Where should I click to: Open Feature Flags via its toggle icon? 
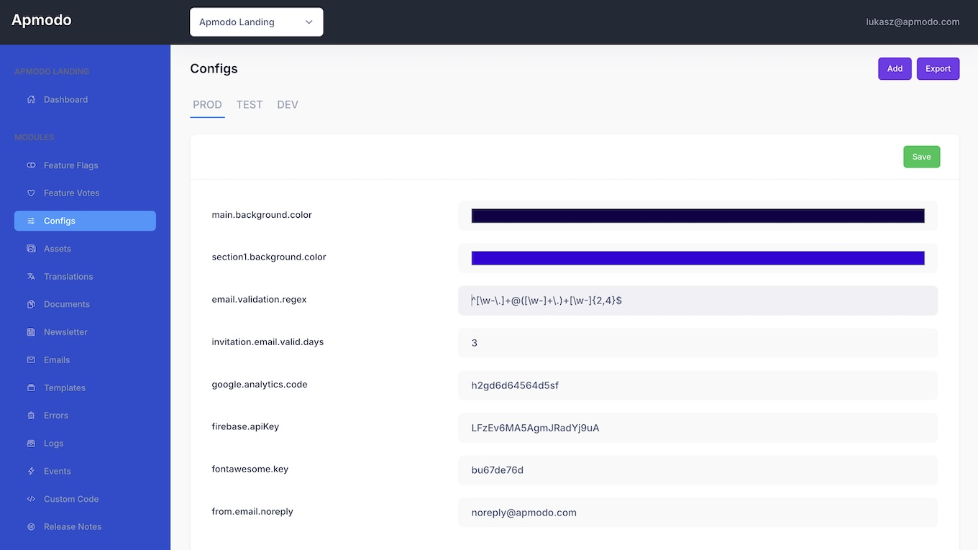31,165
